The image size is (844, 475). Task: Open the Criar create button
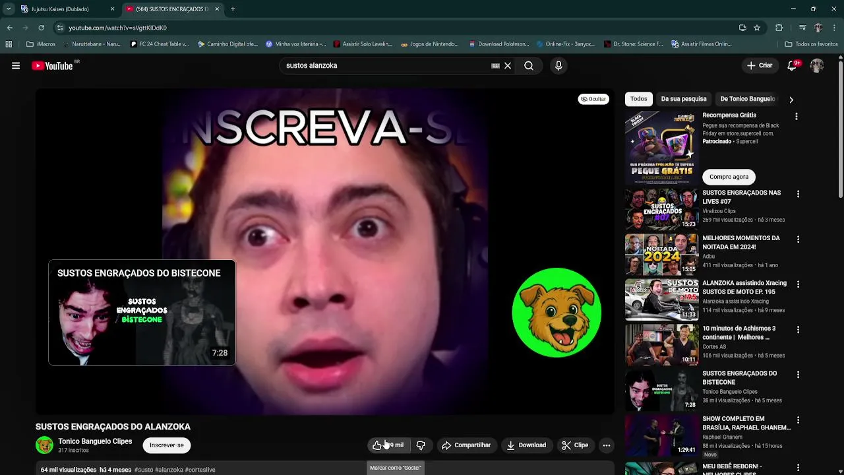coord(760,66)
